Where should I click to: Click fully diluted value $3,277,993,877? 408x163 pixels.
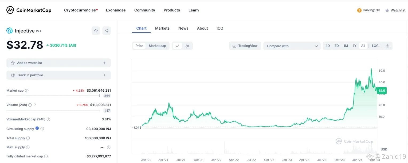coord(99,156)
